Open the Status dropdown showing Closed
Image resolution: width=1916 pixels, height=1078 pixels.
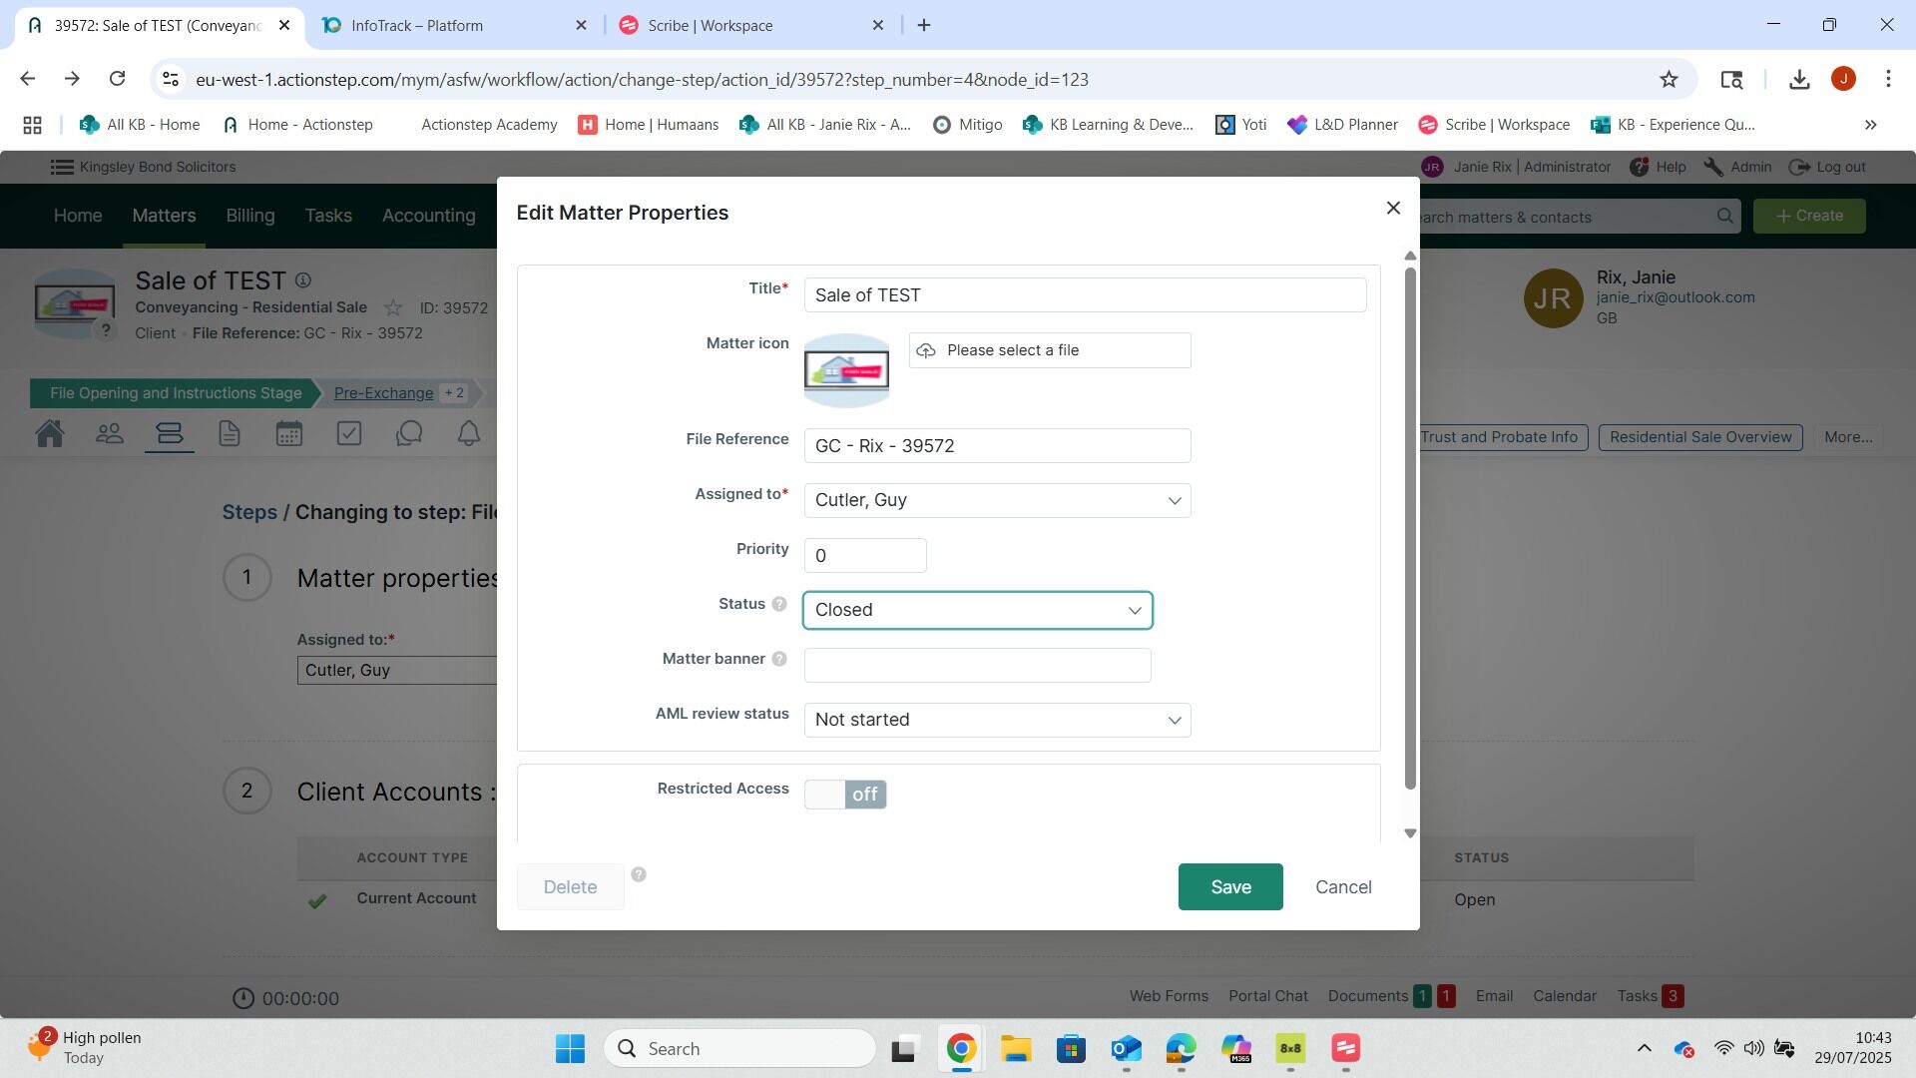(977, 610)
